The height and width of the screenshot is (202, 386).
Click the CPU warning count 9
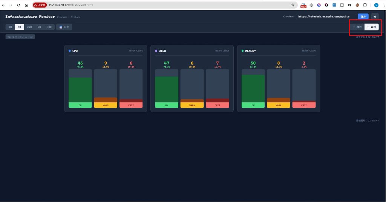pyautogui.click(x=106, y=63)
